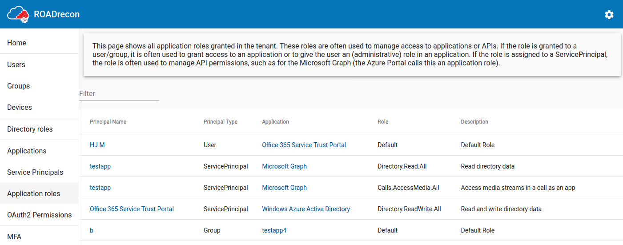Viewport: 623px width, 245px height.
Task: Open Applications in sidebar
Action: tap(39, 151)
